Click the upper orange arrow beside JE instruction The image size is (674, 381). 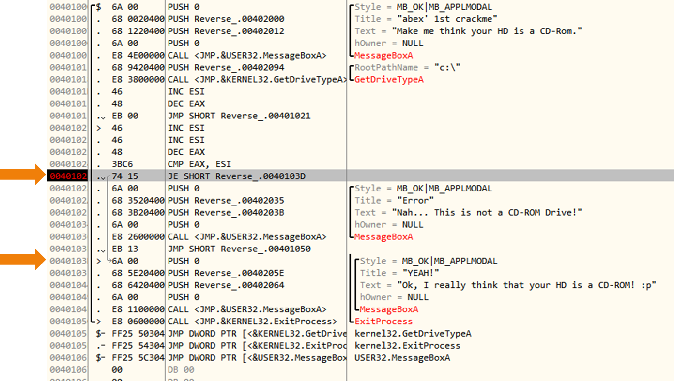(23, 175)
